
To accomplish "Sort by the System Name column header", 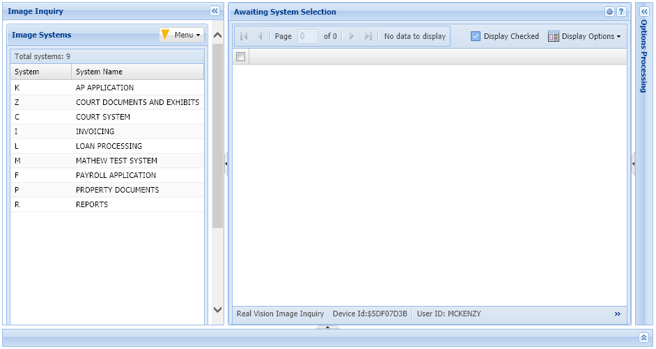I will coord(138,72).
